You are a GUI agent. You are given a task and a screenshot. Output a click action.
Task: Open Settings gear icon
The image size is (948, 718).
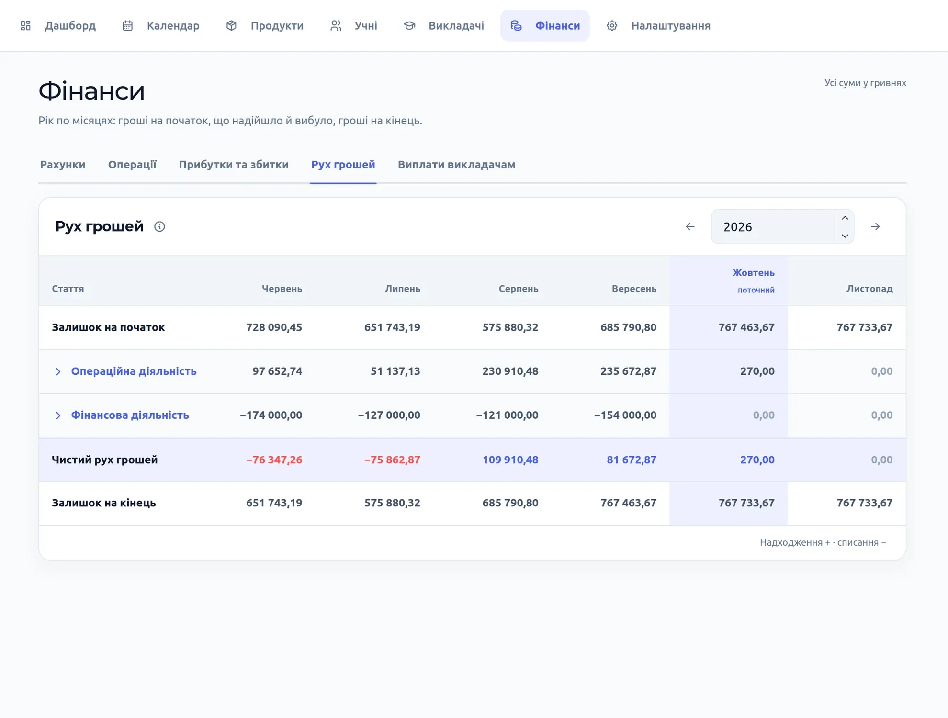pos(612,25)
